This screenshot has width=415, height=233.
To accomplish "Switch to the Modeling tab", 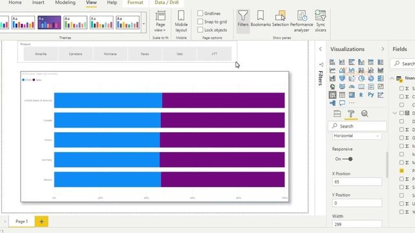I will pos(65,3).
